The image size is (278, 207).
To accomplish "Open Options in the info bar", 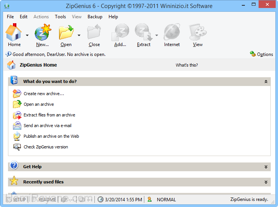I will pos(262,54).
